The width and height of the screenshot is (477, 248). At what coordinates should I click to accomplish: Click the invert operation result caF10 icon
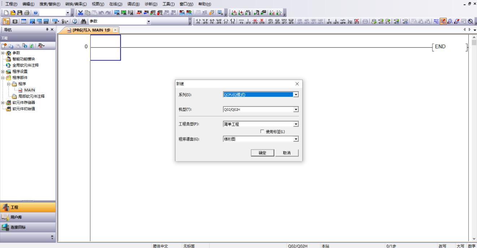click(343, 22)
